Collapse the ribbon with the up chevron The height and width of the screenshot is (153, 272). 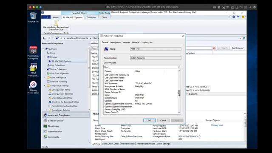pos(229,17)
